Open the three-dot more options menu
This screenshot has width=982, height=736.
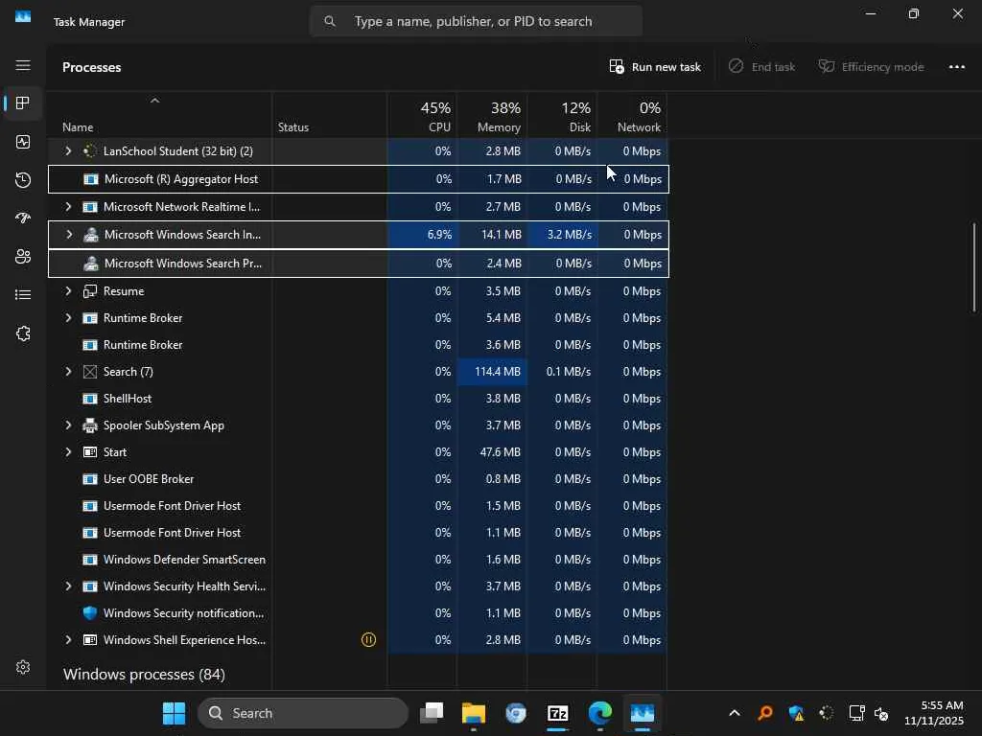coord(957,67)
